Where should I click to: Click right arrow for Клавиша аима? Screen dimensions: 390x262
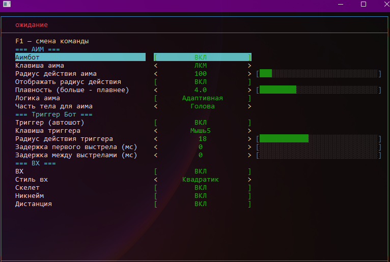tap(249, 66)
